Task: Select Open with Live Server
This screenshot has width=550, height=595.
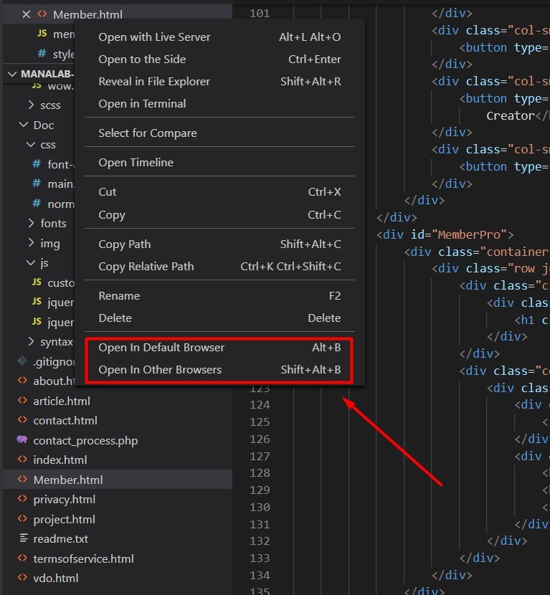Action: [154, 37]
